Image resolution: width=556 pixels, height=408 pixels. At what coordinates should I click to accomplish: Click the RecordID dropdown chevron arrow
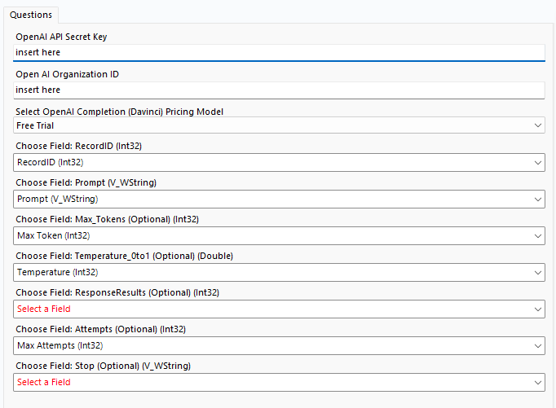point(537,162)
